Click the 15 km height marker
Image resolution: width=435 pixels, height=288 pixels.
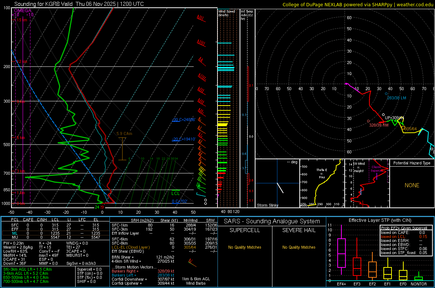click(22, 20)
